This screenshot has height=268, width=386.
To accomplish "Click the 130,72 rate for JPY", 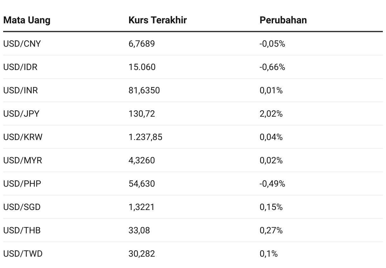I will [x=142, y=114].
